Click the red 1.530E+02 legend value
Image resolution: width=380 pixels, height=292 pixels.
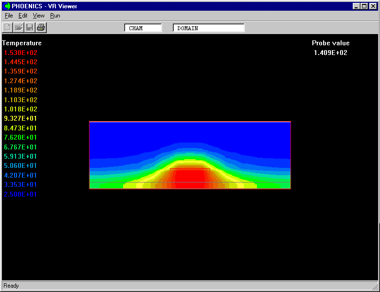pyautogui.click(x=20, y=53)
